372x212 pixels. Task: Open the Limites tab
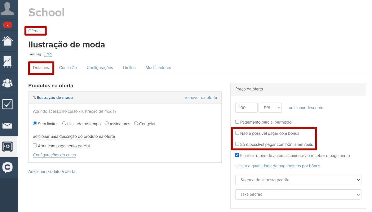click(129, 68)
